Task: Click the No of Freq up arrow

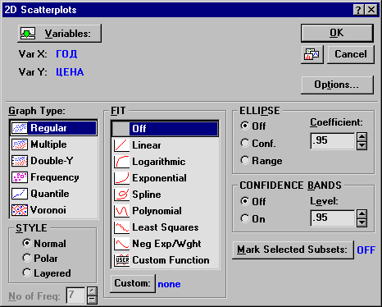Action: pos(92,291)
